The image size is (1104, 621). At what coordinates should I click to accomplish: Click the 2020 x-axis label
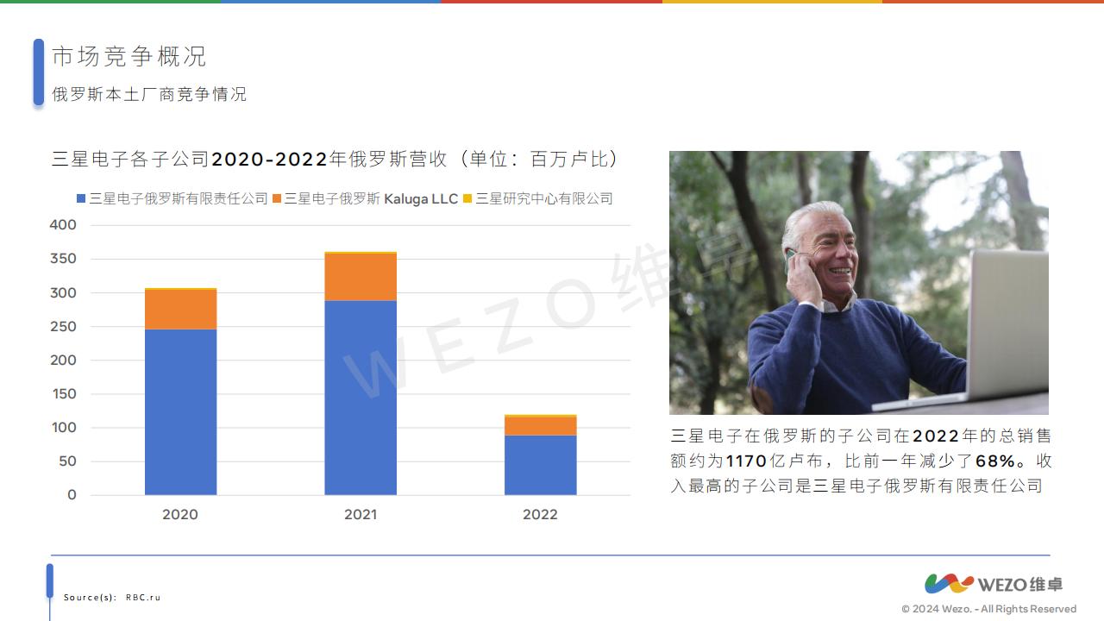coord(180,514)
